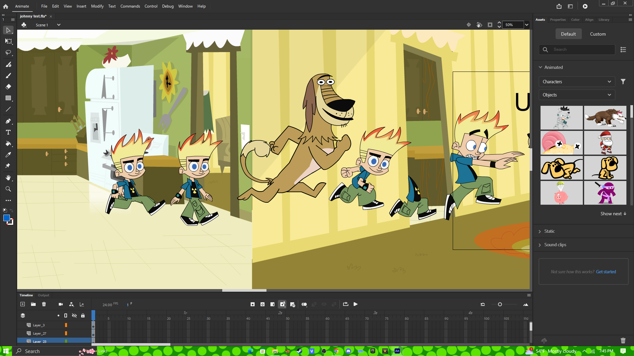The image size is (634, 356).
Task: Open the Modify menu
Action: pos(97,6)
